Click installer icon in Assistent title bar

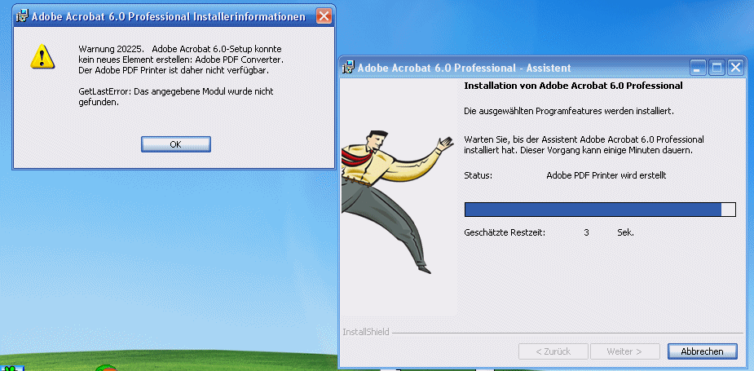click(348, 68)
